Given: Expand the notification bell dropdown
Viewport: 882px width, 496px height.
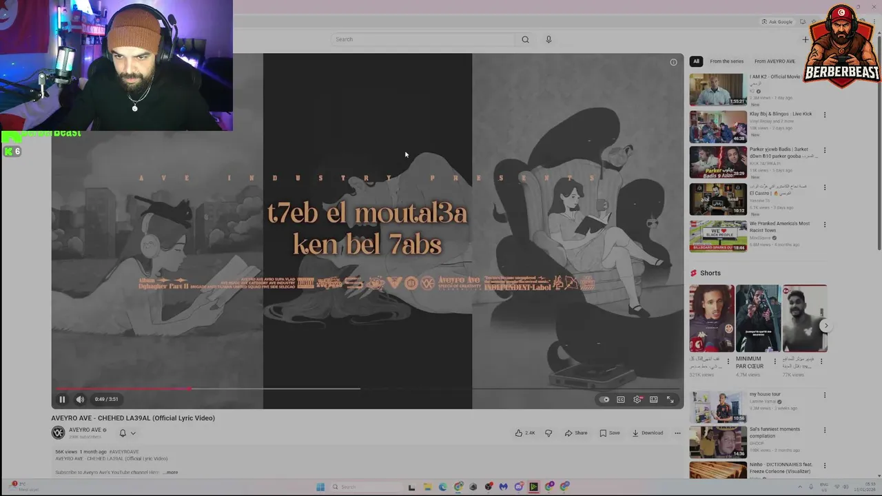Looking at the screenshot, I should [x=127, y=433].
